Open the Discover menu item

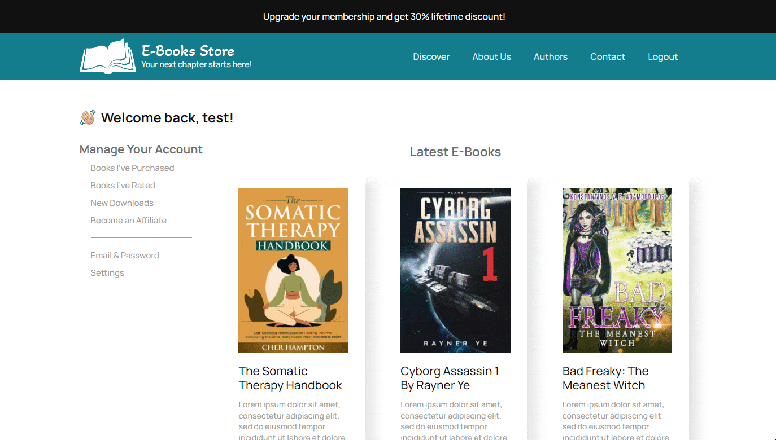[431, 56]
